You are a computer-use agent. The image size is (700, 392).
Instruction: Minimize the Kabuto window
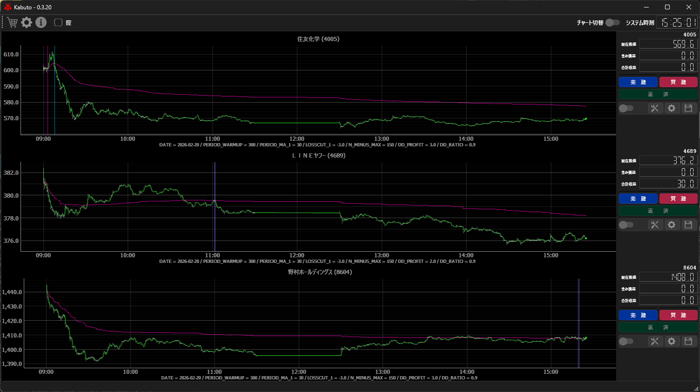click(x=646, y=7)
